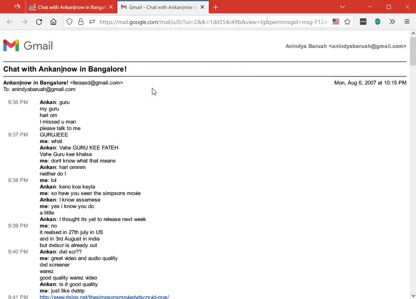Click the back navigation arrow
This screenshot has height=299, width=416.
pyautogui.click(x=10, y=22)
